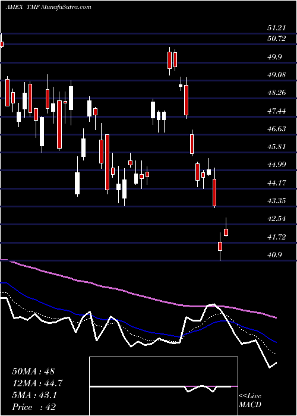Image resolution: width=297 pixels, height=416 pixels.
Task: Click the 51.21 price axis label
Action: point(277,27)
